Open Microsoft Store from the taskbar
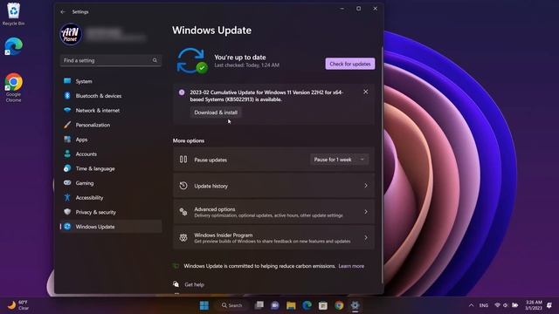 [x=323, y=305]
